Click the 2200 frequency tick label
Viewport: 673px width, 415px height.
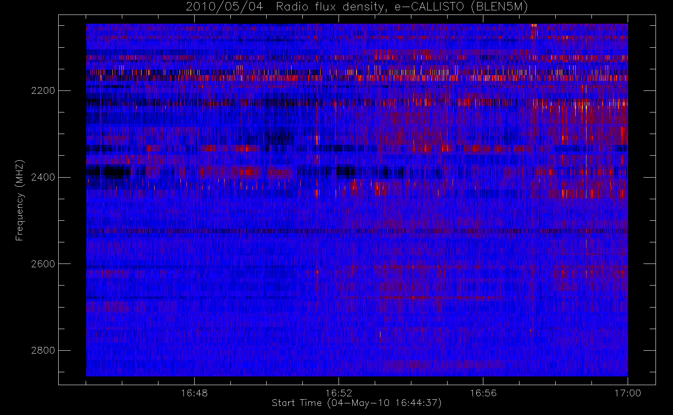point(43,90)
